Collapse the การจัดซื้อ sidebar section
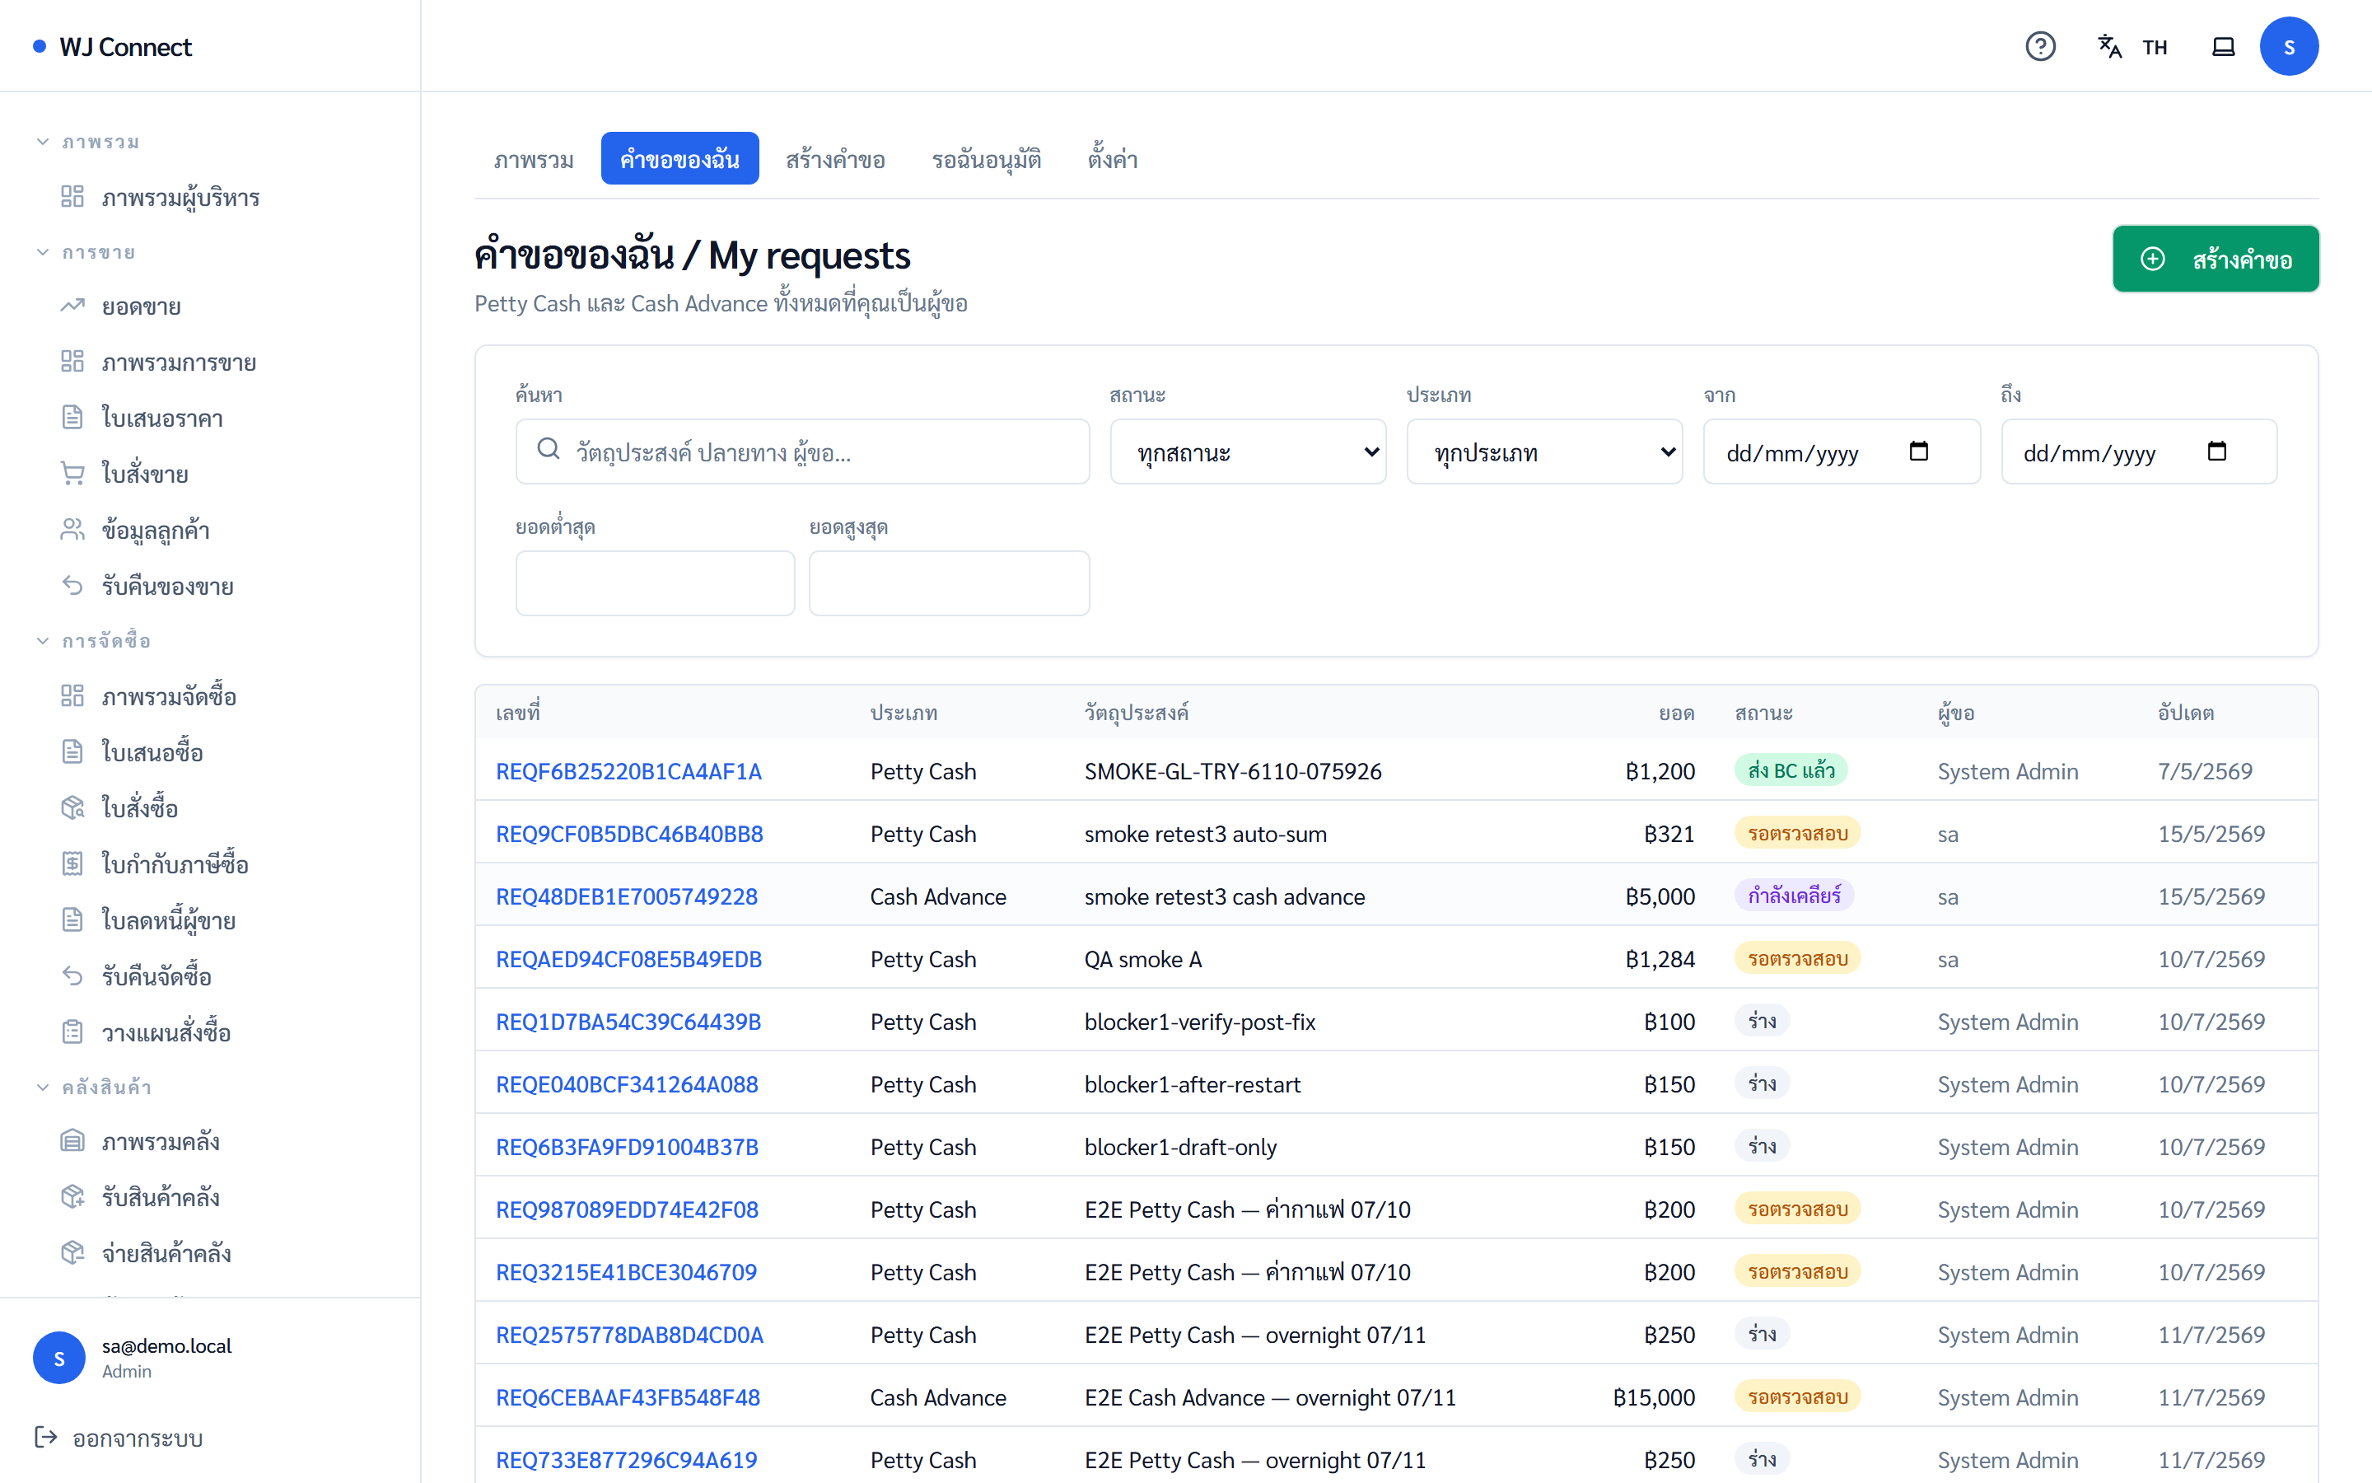Screen dimensions: 2372x1483 click(94, 640)
